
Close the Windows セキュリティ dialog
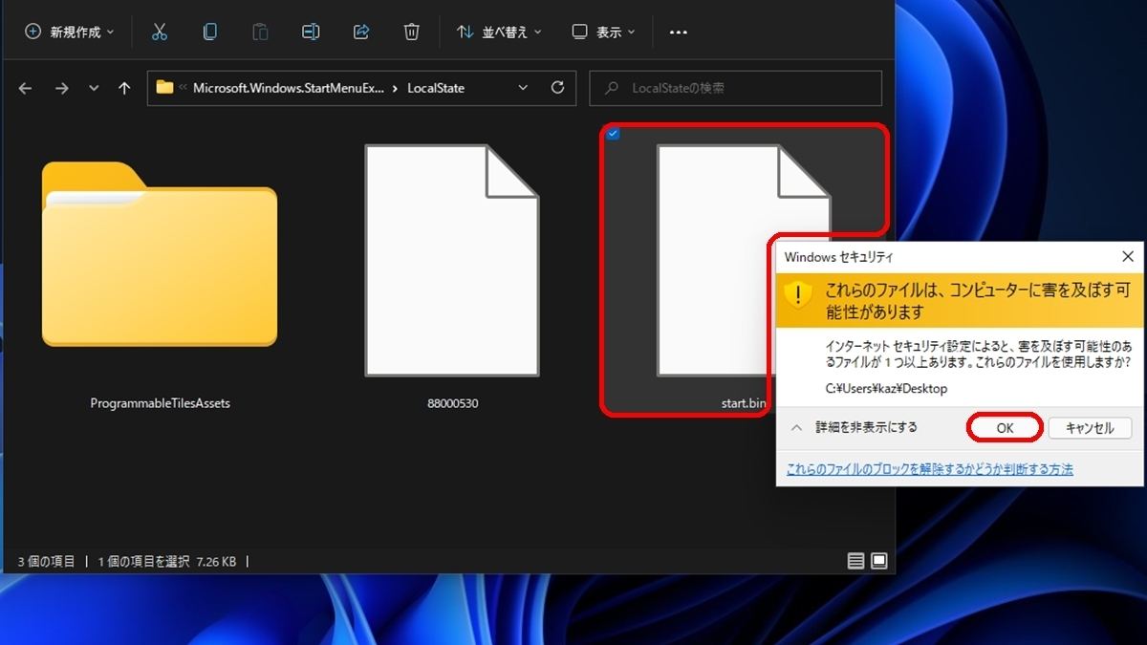[1128, 257]
